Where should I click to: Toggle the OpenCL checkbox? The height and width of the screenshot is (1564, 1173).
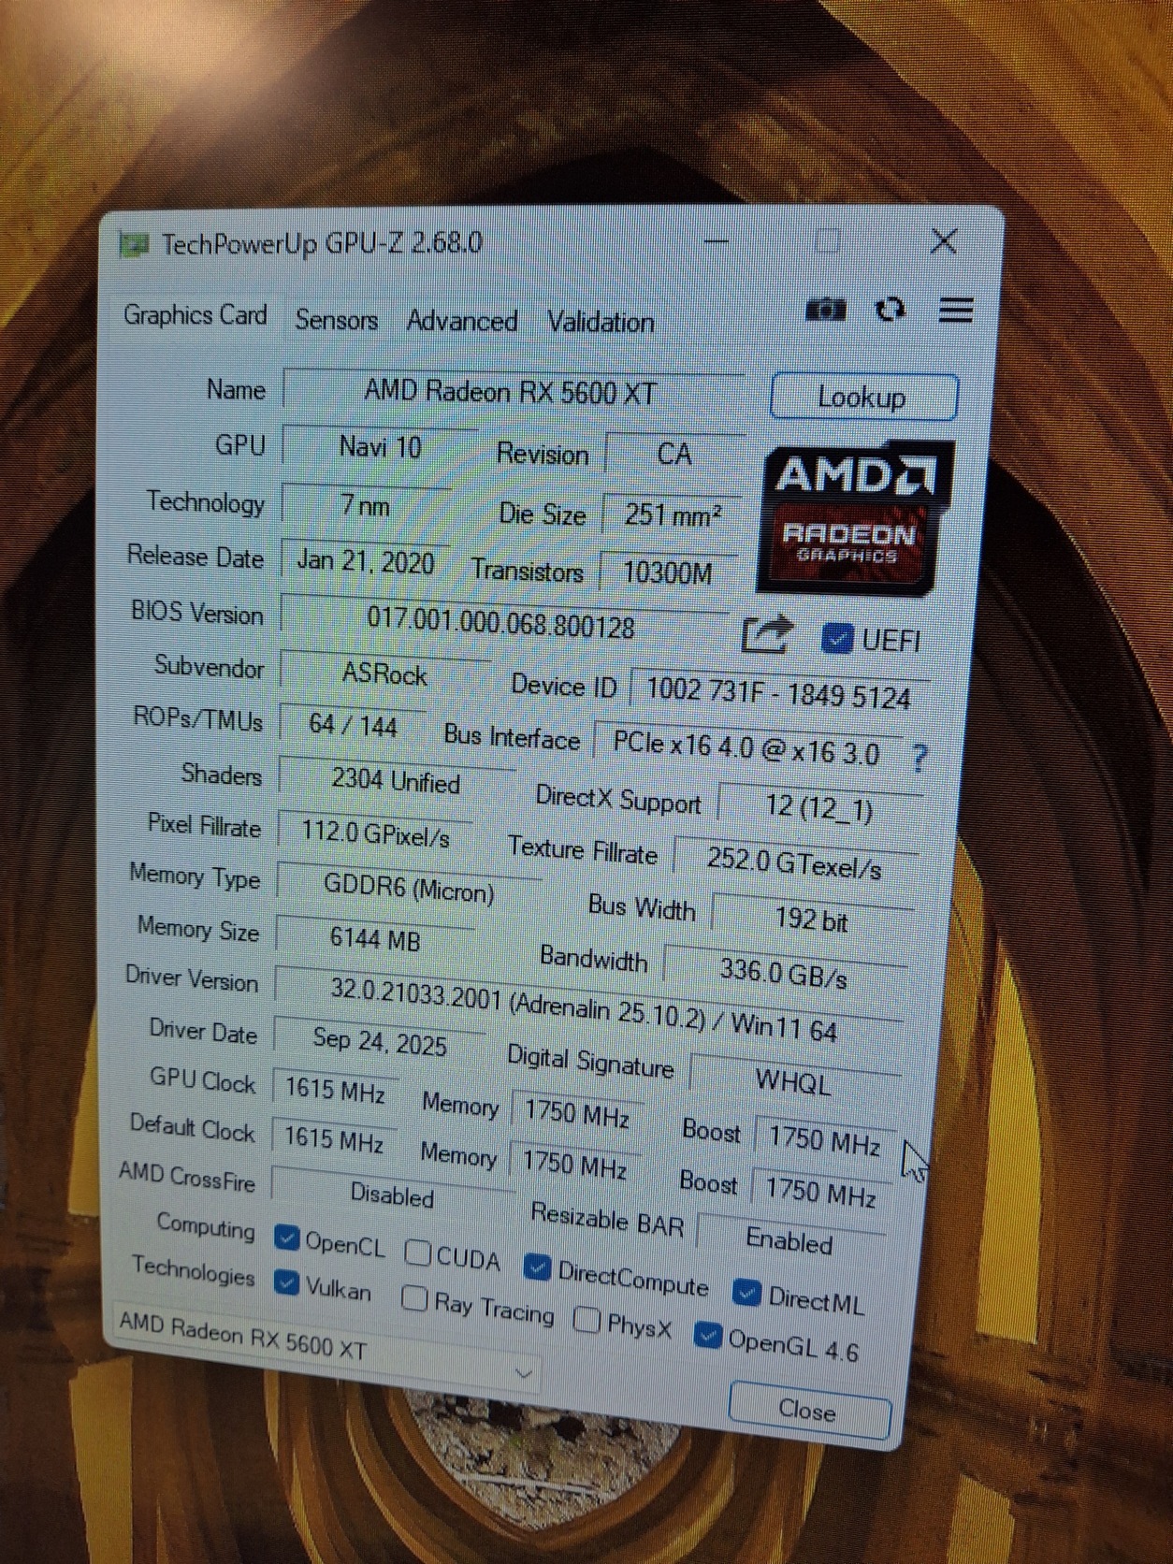tap(287, 1238)
